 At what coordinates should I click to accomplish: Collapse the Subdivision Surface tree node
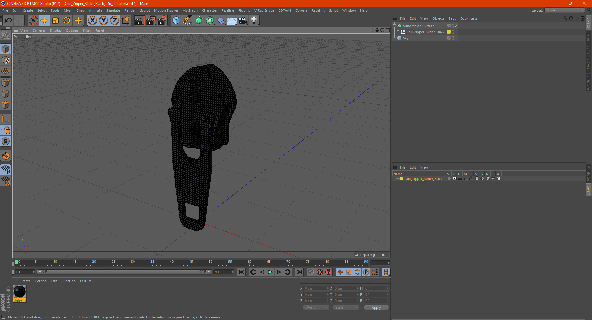(x=394, y=26)
